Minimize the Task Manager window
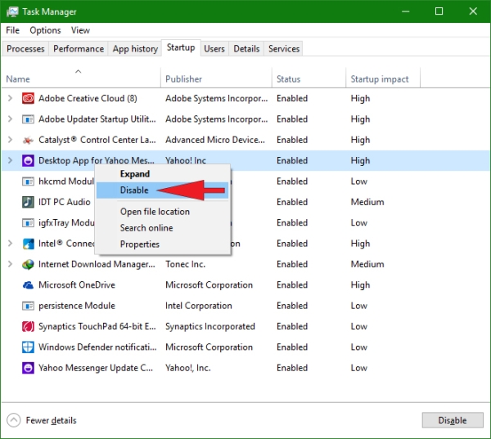 pos(406,11)
